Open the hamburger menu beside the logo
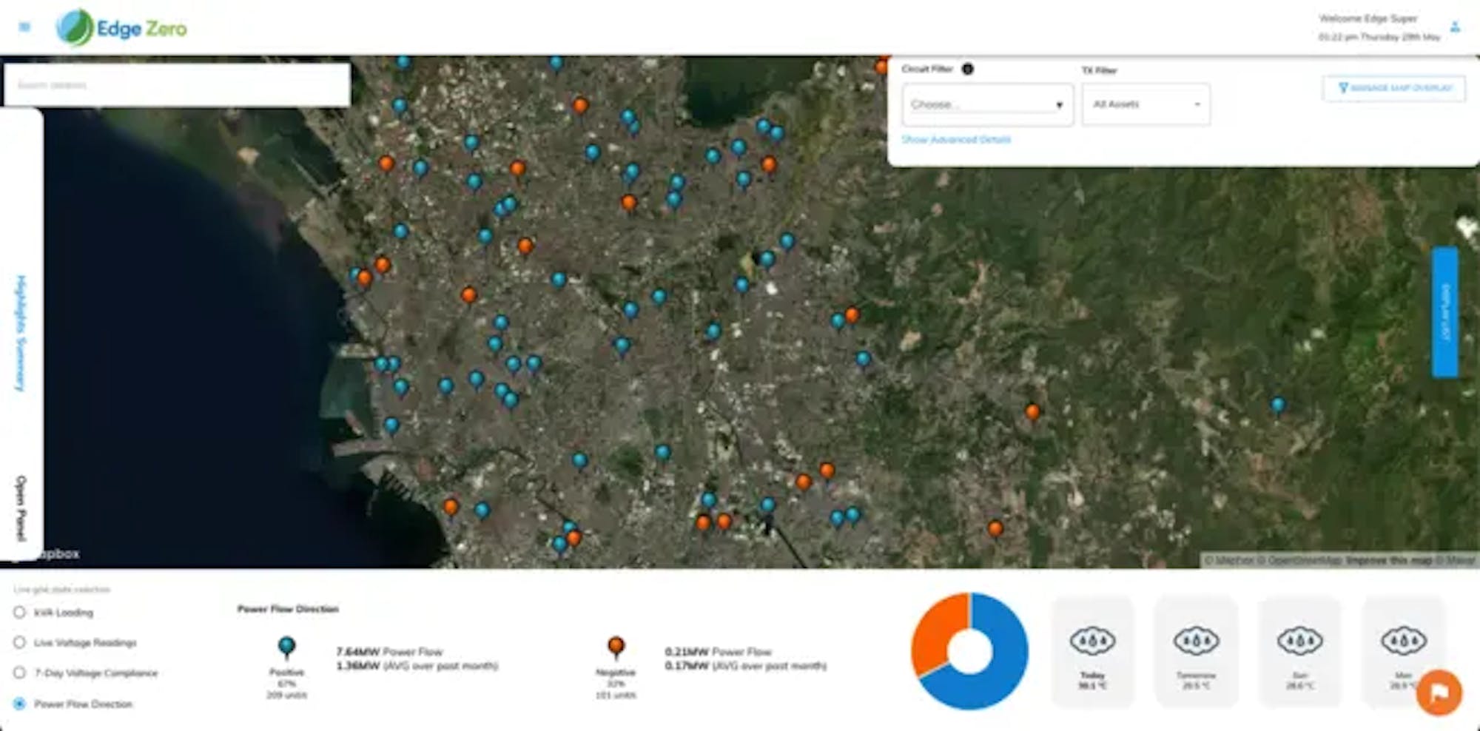This screenshot has height=731, width=1480. 24,27
